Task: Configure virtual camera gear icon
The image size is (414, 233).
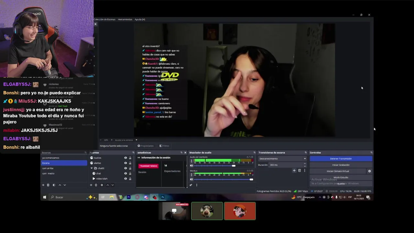Action: tap(369, 171)
